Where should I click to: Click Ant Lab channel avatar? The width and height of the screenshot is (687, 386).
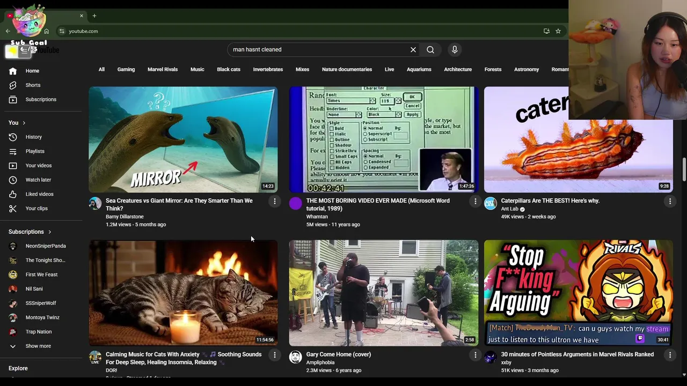click(491, 203)
